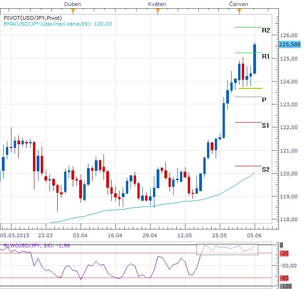The image size is (305, 289).
Task: Click the 03.04 date axis label
Action: pos(80,235)
